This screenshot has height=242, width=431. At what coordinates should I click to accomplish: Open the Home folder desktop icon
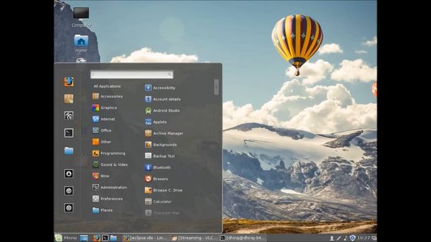(x=81, y=43)
